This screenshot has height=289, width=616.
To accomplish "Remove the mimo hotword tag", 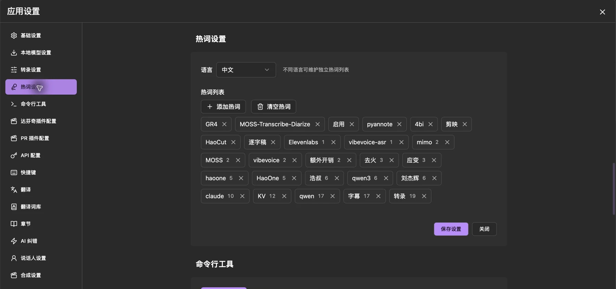I will [x=447, y=142].
